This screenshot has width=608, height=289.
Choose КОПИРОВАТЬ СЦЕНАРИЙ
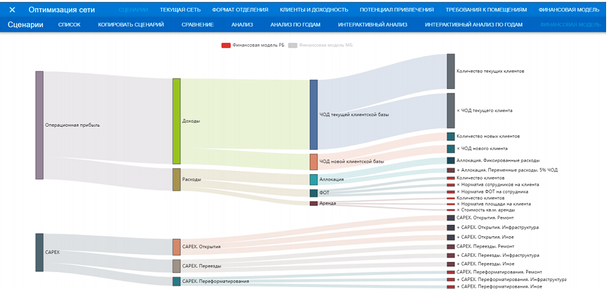click(x=131, y=25)
